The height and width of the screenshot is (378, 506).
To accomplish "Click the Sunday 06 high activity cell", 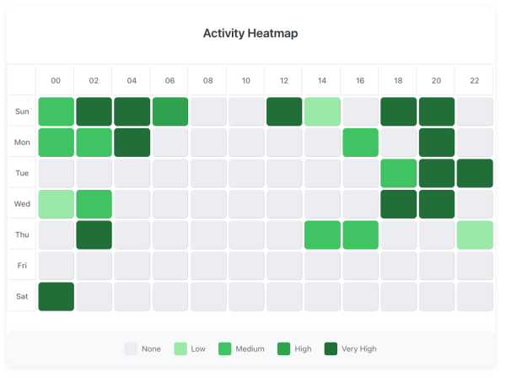I will pos(170,111).
